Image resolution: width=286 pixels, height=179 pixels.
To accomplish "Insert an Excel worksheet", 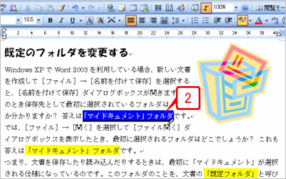I will click(144, 8).
